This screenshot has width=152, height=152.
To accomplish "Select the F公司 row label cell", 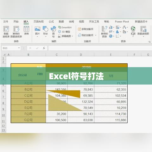I will [x=28, y=114].
